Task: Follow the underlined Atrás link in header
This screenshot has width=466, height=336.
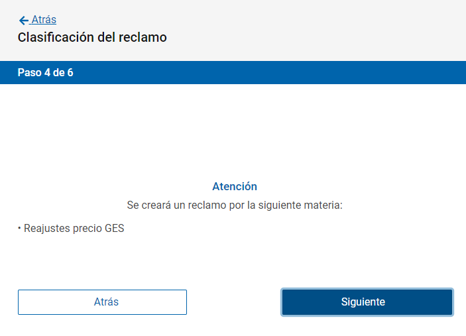Action: click(44, 20)
